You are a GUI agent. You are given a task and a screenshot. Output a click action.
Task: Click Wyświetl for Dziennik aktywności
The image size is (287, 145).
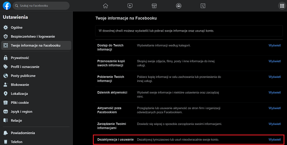274,93
